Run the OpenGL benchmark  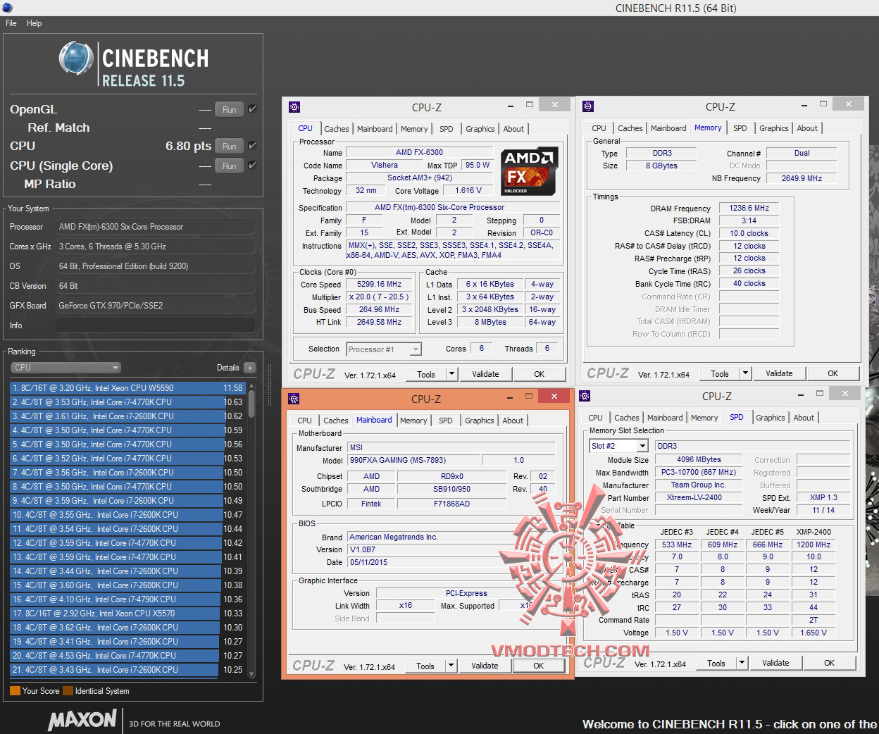tap(230, 109)
